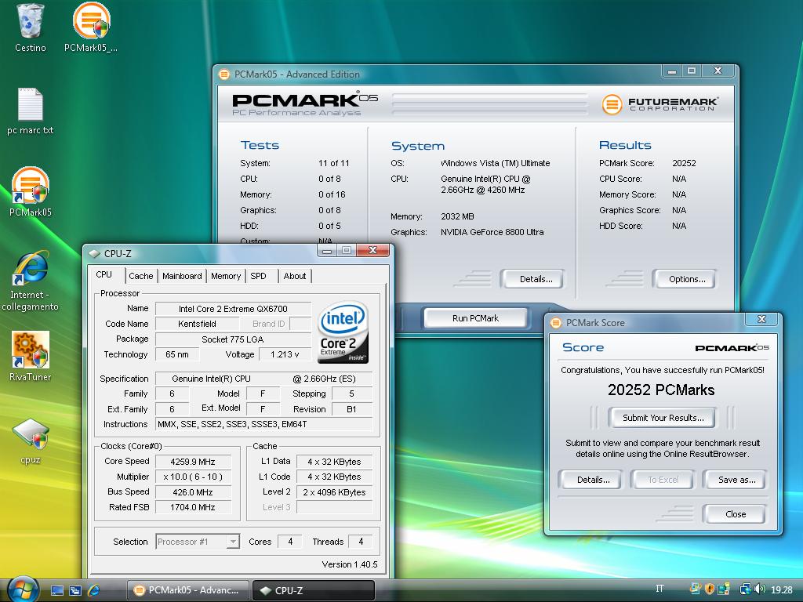The image size is (803, 602).
Task: Click the volume speaker tray icon
Action: point(760,589)
